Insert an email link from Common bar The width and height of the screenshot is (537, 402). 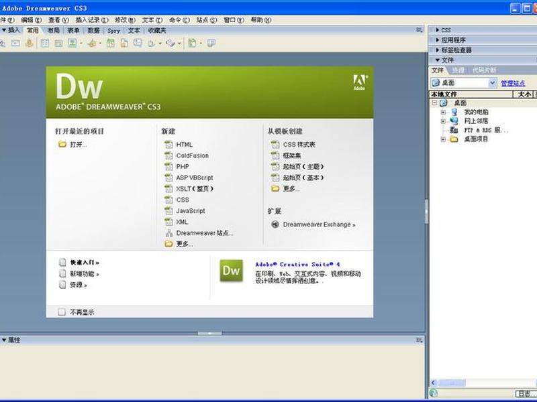tap(15, 43)
